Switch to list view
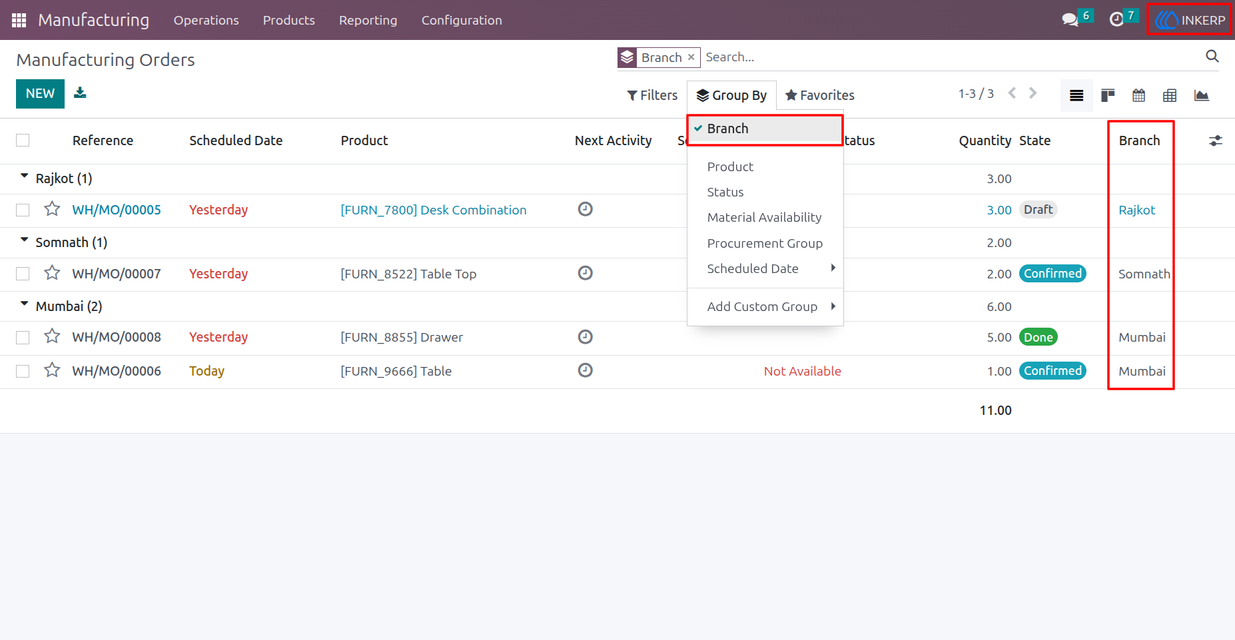Image resolution: width=1235 pixels, height=640 pixels. [1076, 95]
